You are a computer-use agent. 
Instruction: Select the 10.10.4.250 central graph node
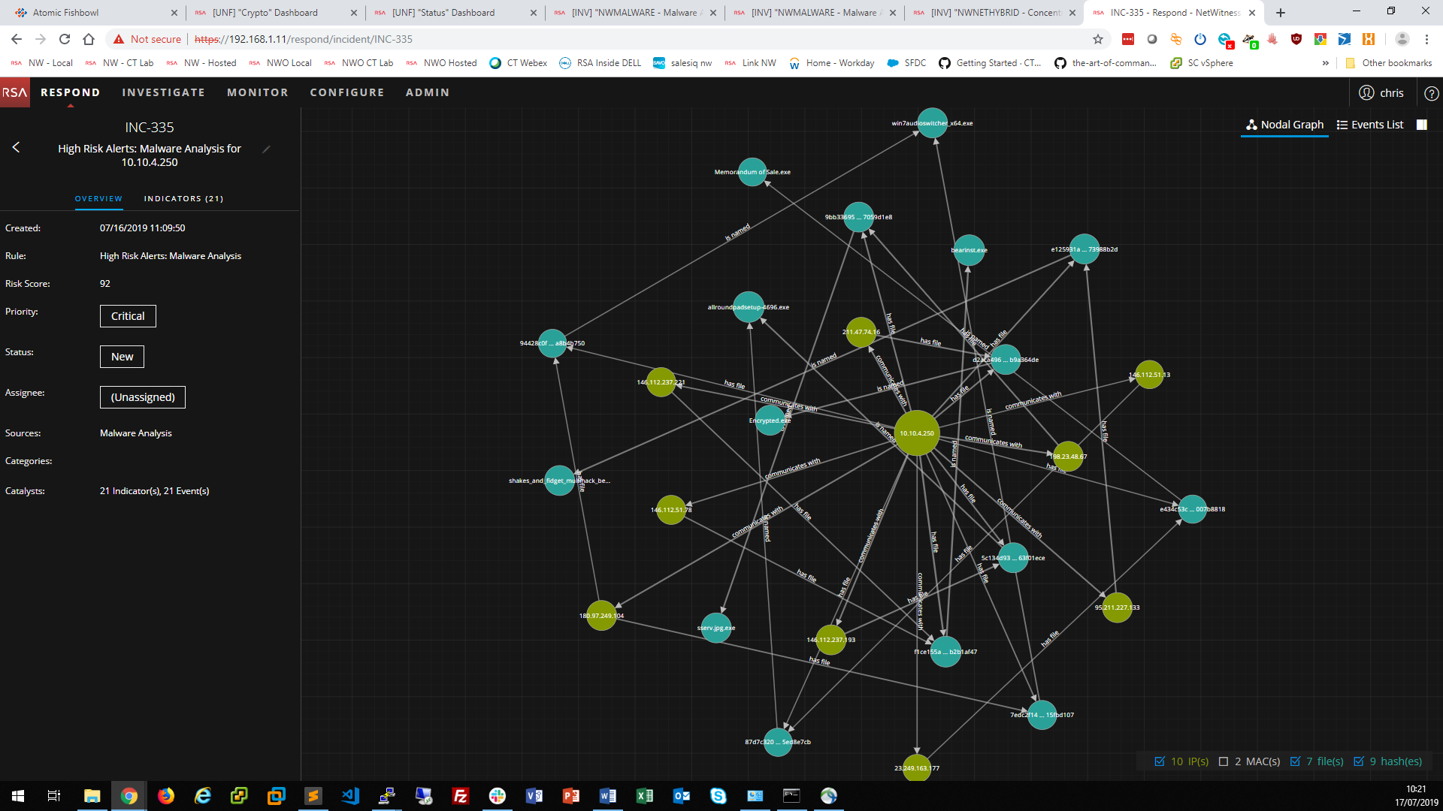pyautogui.click(x=916, y=433)
